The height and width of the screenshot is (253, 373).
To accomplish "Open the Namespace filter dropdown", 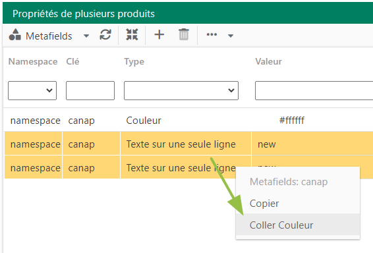I will point(32,91).
